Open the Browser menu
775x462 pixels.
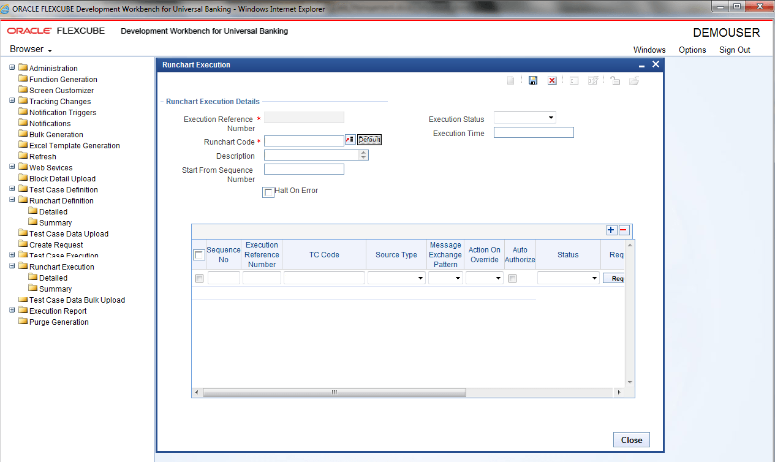point(31,49)
